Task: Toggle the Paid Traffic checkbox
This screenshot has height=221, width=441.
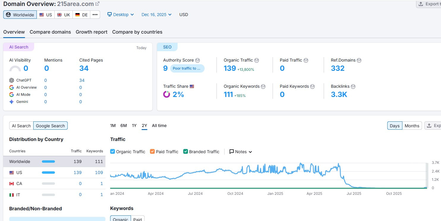Action: pyautogui.click(x=152, y=151)
